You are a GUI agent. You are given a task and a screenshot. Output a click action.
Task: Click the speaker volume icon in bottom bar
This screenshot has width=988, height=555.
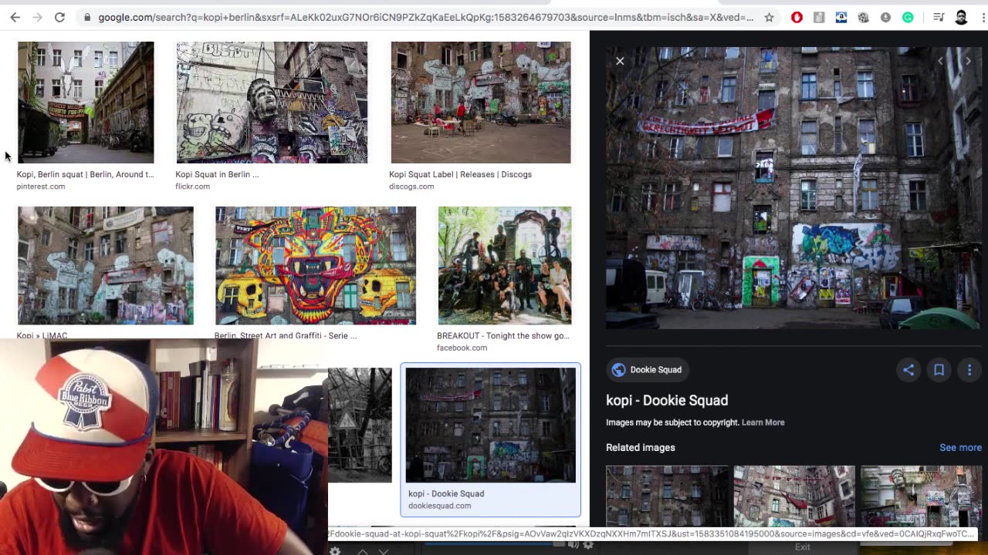pos(574,545)
